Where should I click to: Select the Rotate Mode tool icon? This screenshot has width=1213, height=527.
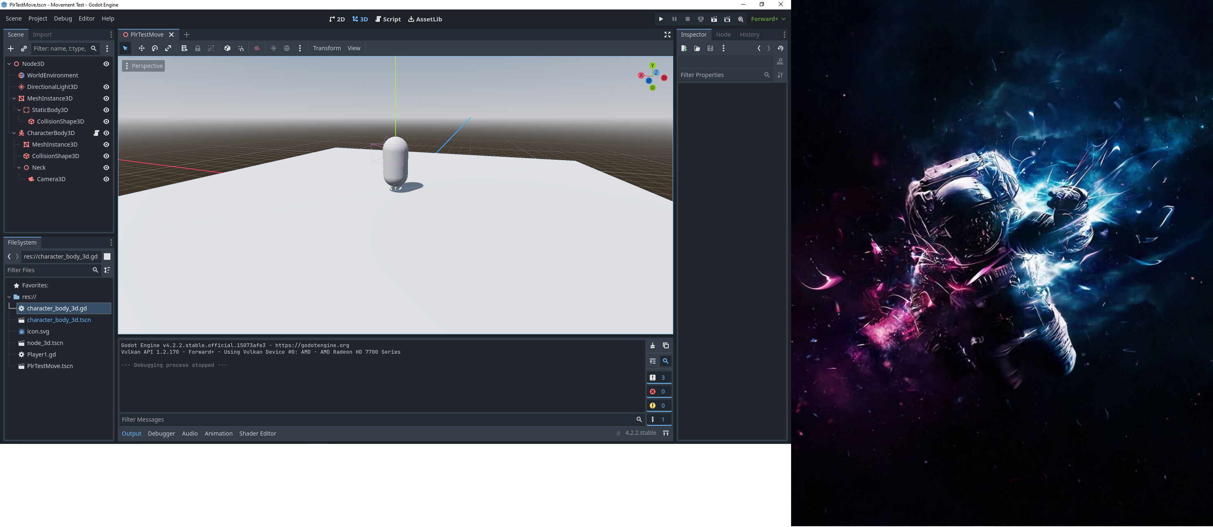[x=155, y=49]
